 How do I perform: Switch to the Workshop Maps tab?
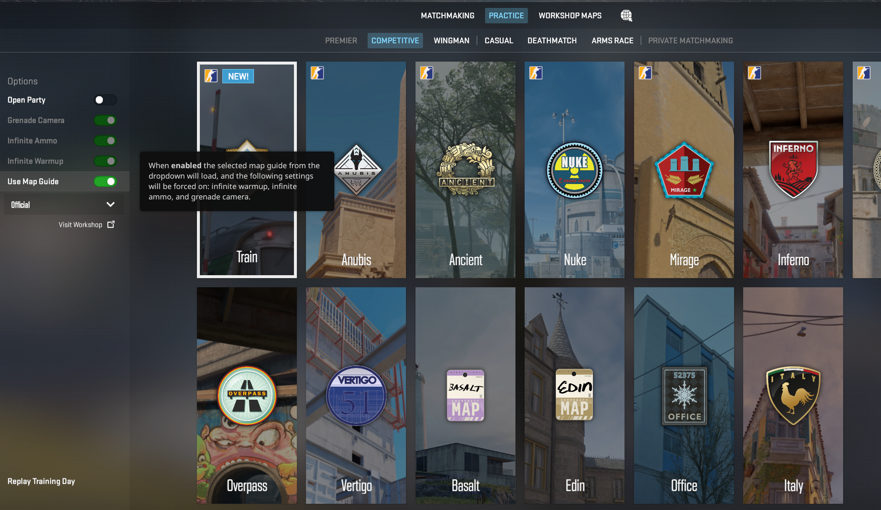pyautogui.click(x=570, y=15)
